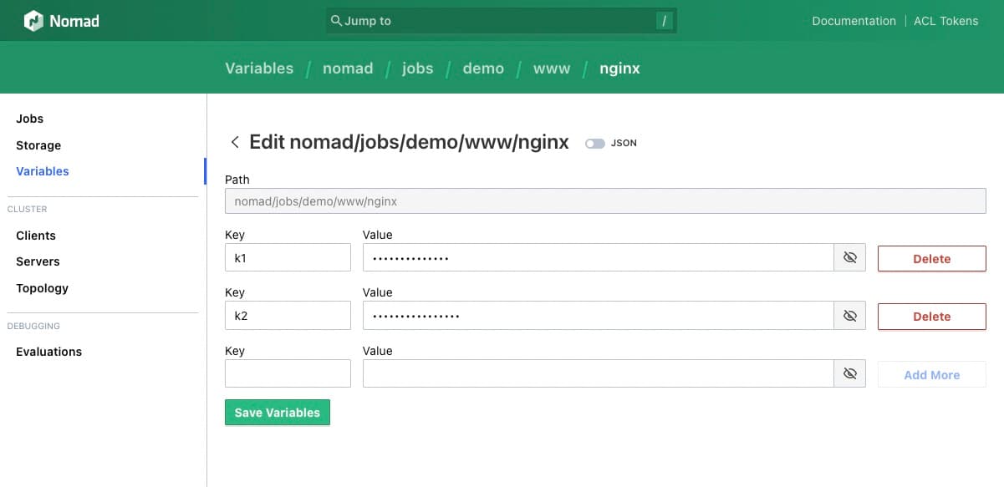Click the Nomad logo icon
Viewport: 1004px width, 487px height.
33,21
